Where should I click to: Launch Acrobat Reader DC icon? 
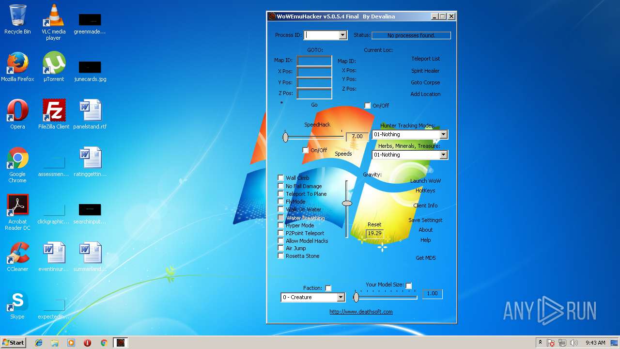coord(17,212)
